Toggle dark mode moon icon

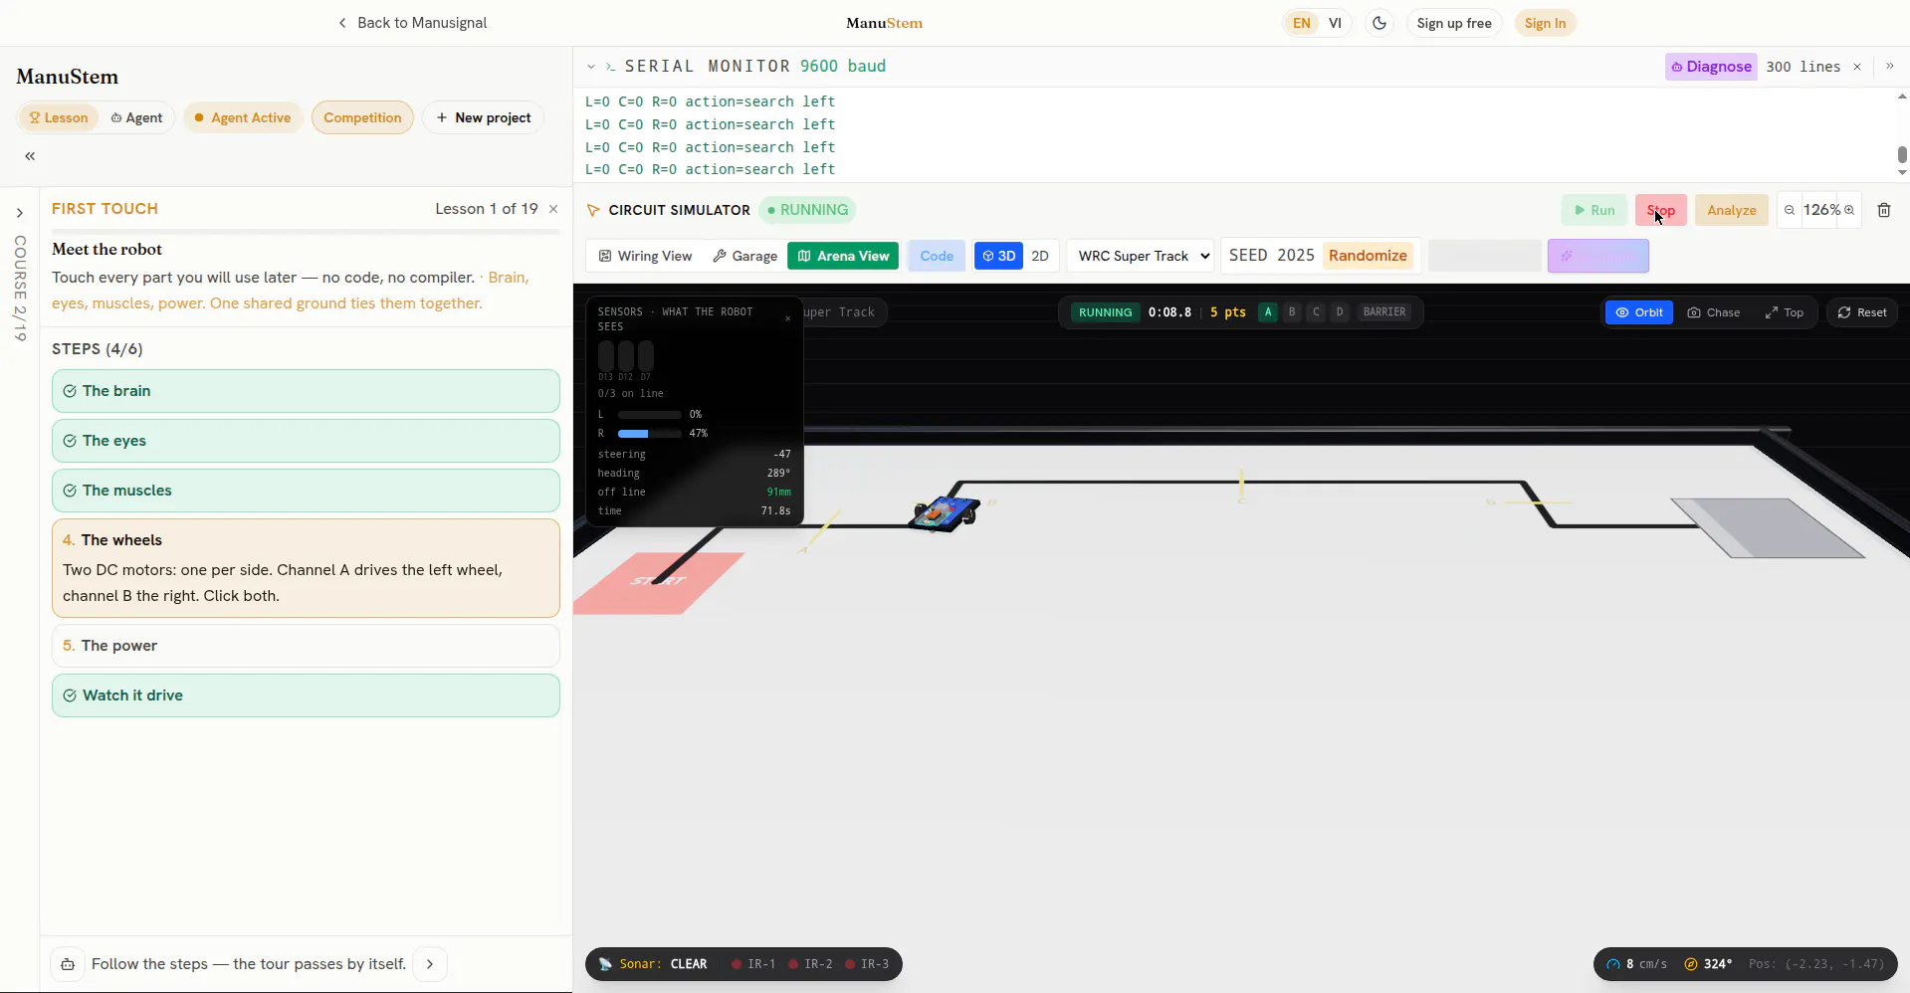(x=1379, y=23)
